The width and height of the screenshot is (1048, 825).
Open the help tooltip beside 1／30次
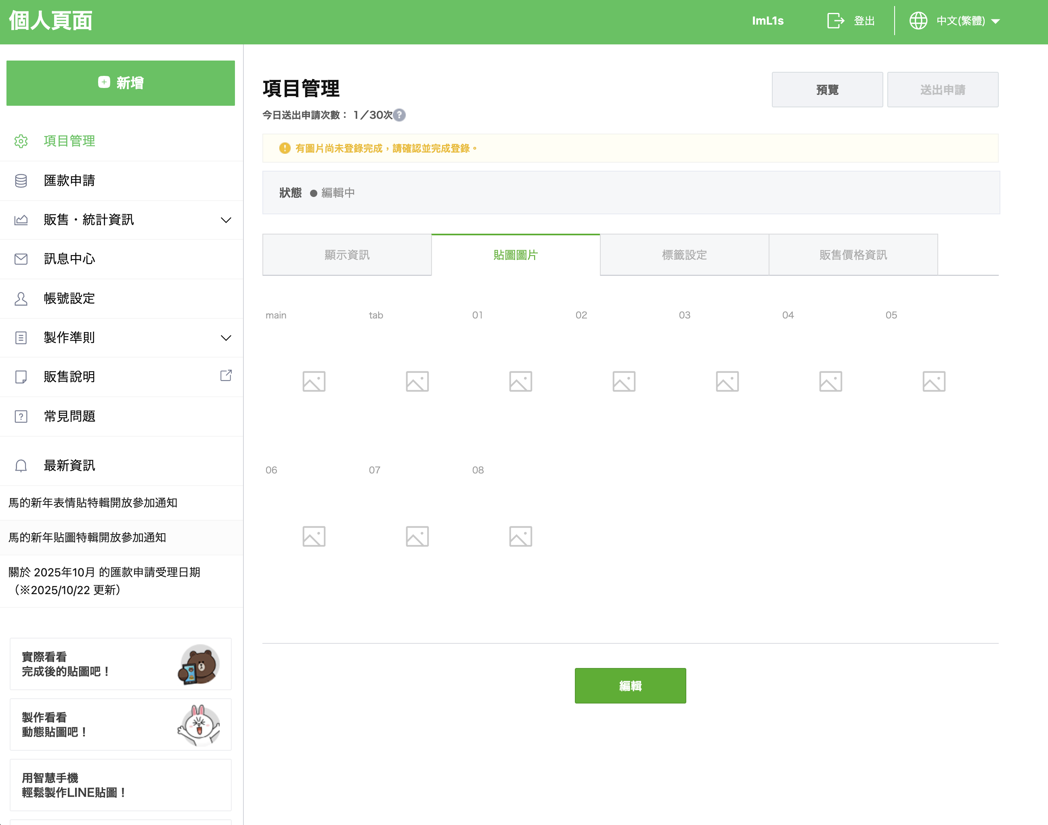(x=399, y=115)
